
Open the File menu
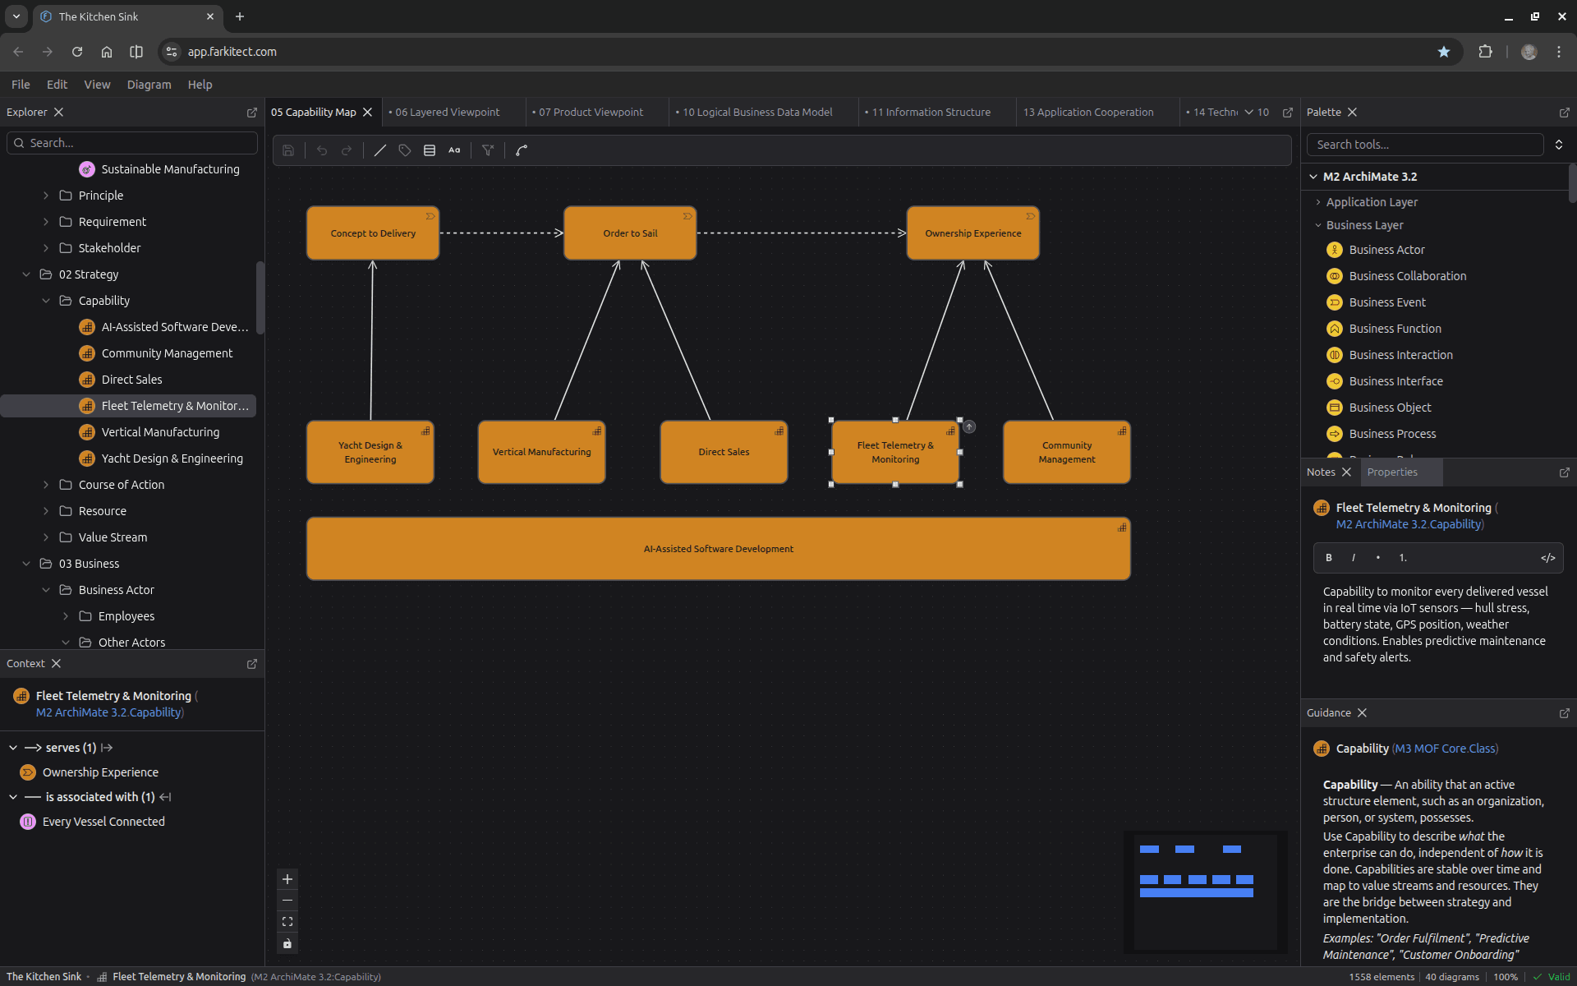click(21, 85)
